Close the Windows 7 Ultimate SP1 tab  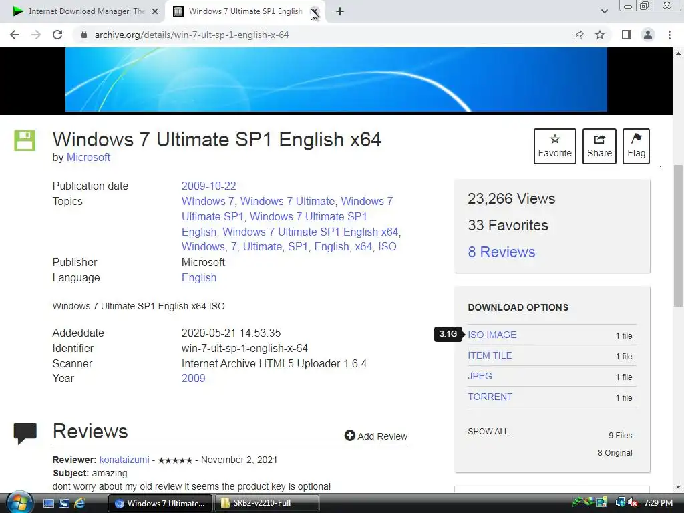[315, 11]
